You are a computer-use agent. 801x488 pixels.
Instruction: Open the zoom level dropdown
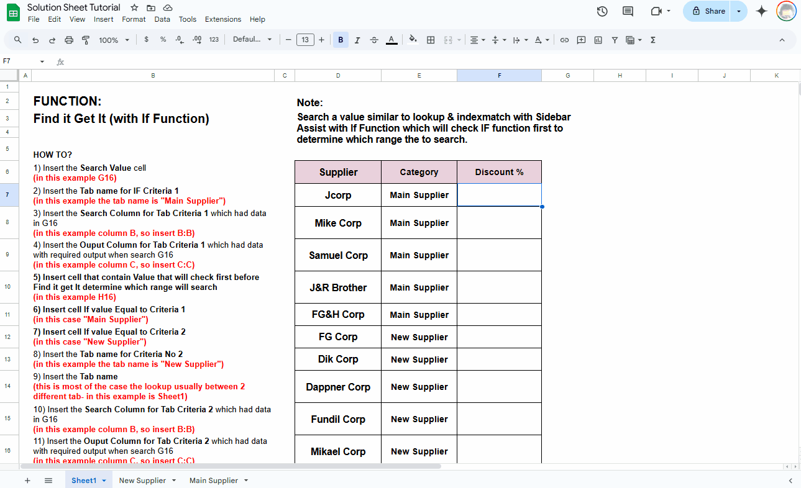tap(114, 40)
